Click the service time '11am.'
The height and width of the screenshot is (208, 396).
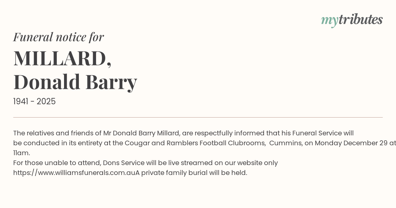coord(21,153)
